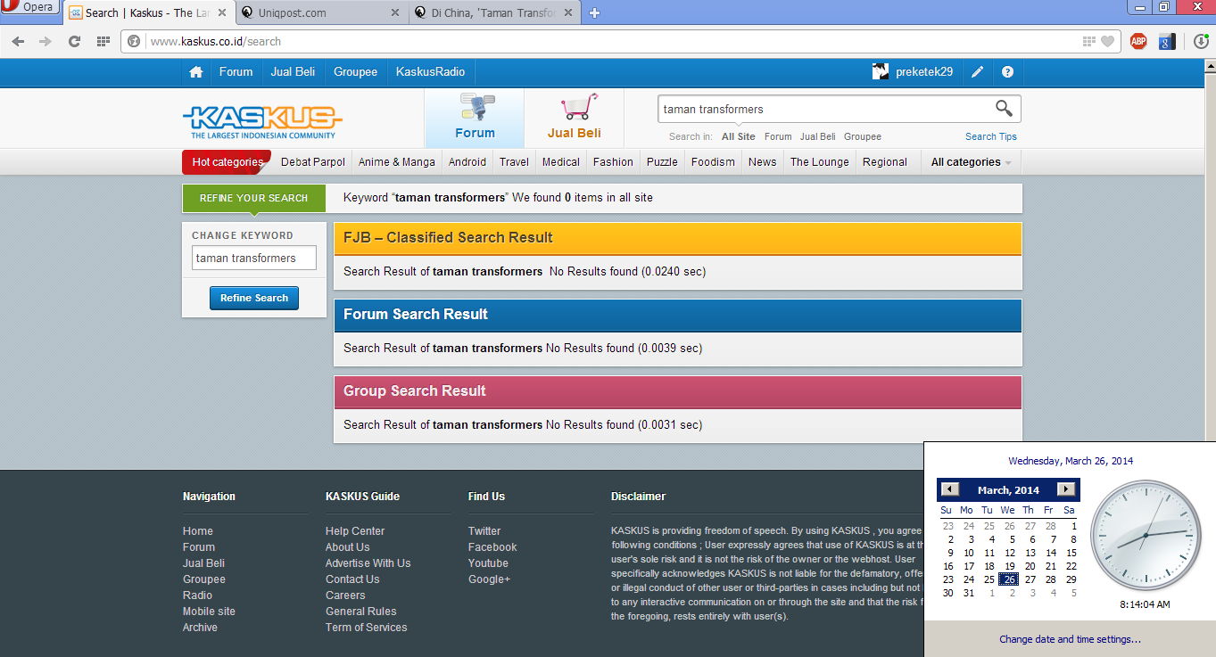Screen dimensions: 1216x657
Task: Click the main search box with taman transformers
Action: click(825, 109)
